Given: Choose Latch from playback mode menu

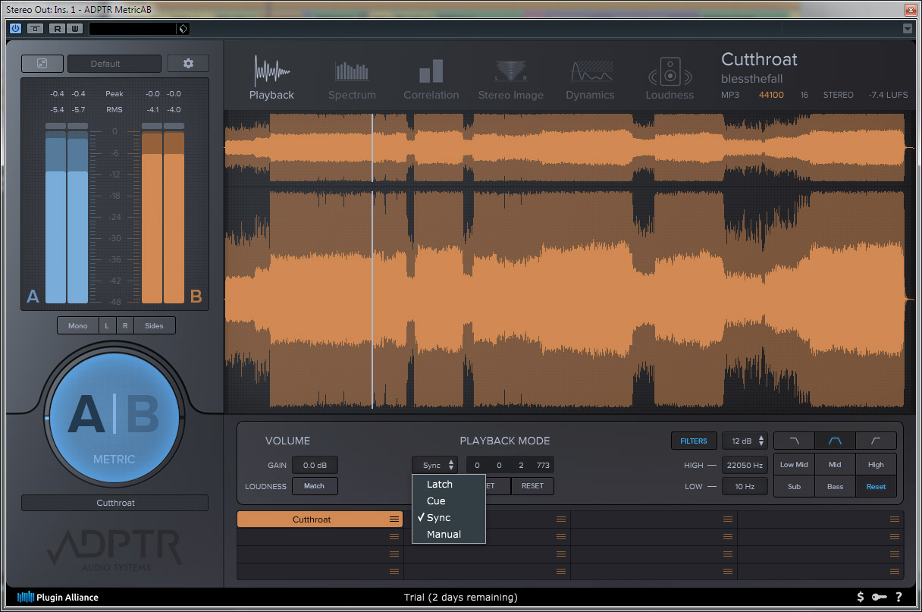Looking at the screenshot, I should pyautogui.click(x=448, y=484).
